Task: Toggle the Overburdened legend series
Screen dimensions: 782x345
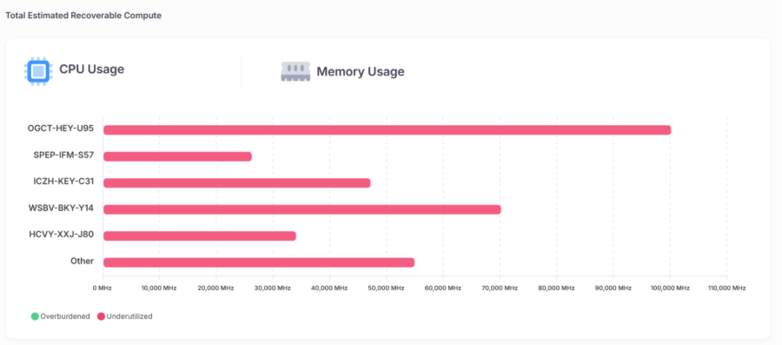Action: tap(60, 316)
